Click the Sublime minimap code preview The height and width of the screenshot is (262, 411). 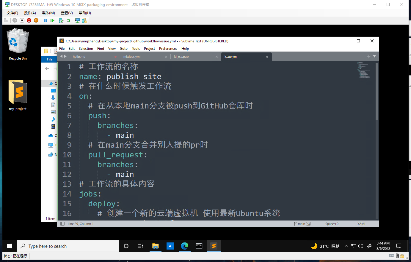[364, 70]
